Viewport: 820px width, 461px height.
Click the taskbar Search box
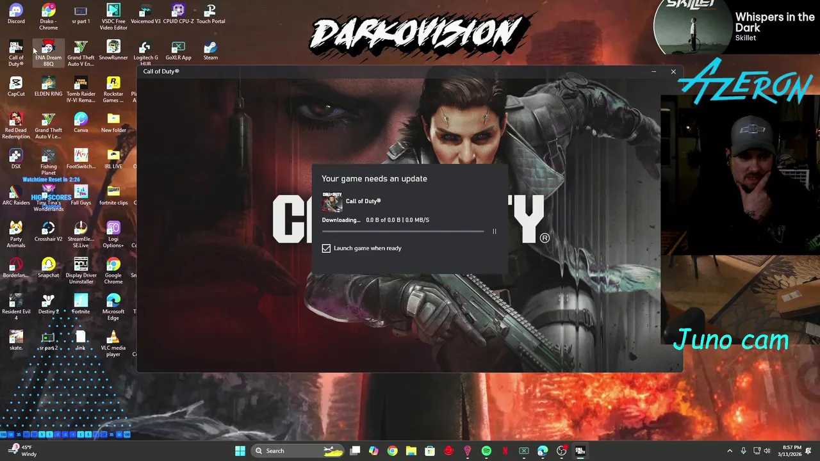pos(298,451)
